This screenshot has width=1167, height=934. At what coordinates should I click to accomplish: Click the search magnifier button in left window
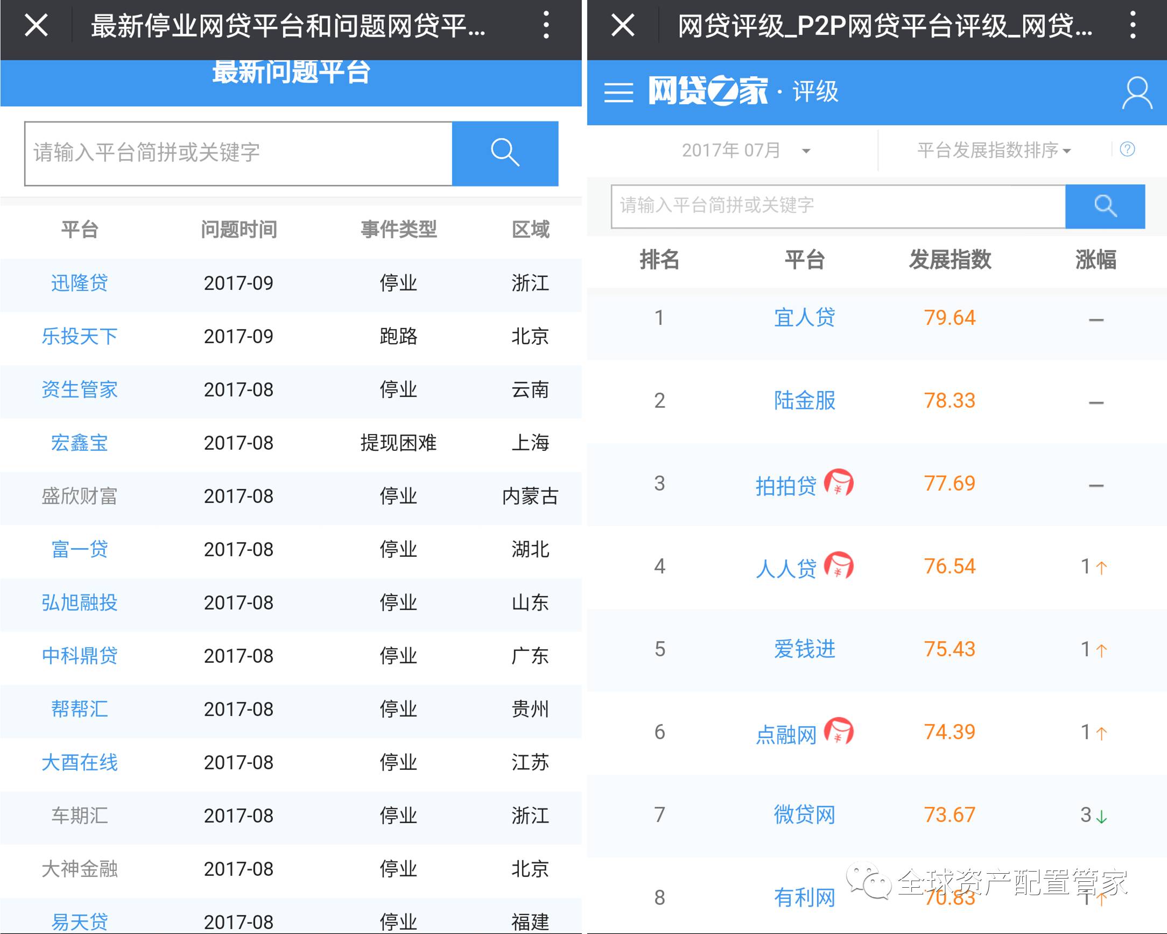(x=505, y=153)
